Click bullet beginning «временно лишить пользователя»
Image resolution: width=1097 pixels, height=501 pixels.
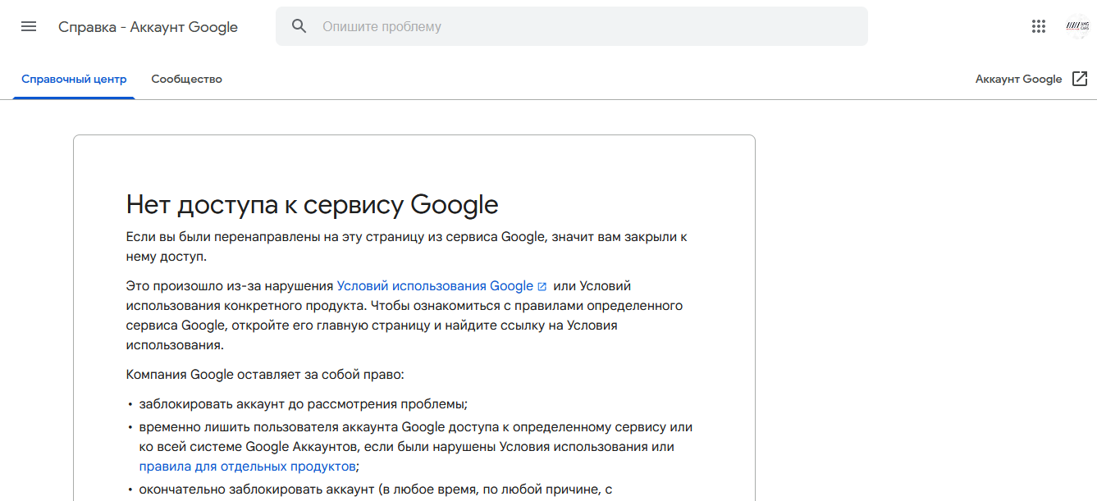(416, 447)
